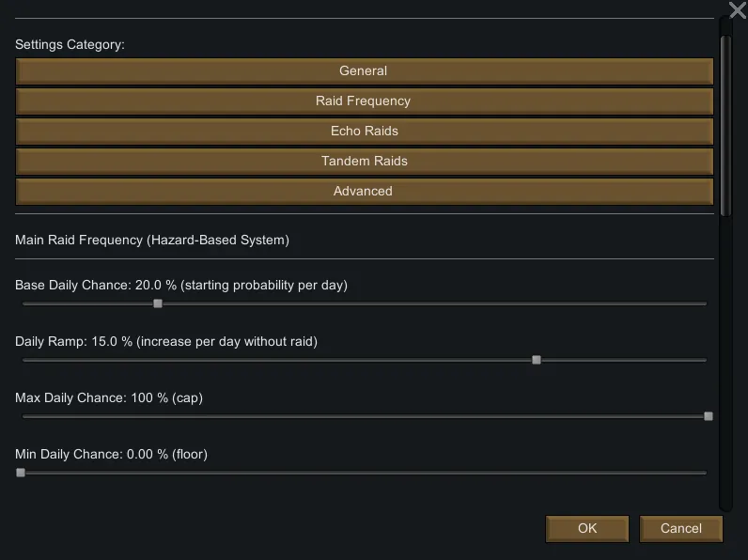Viewport: 748px width, 560px height.
Task: Close the settings window with the X
Action: 738,10
